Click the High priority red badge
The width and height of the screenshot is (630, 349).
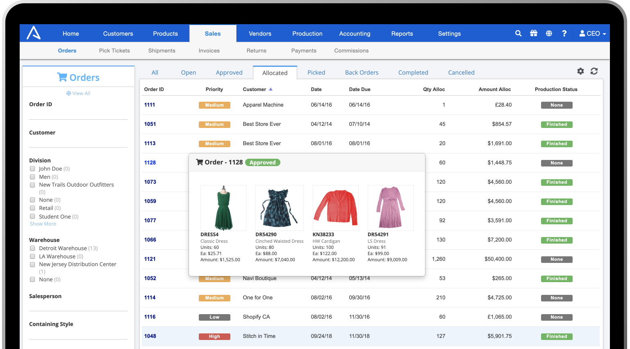214,336
